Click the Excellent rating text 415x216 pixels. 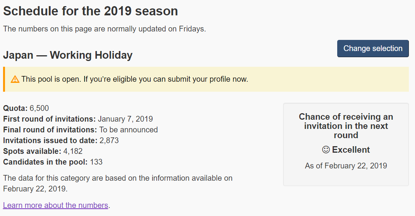pyautogui.click(x=351, y=150)
